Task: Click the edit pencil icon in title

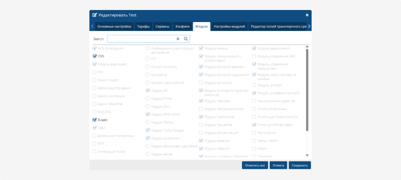Action: [x=95, y=15]
